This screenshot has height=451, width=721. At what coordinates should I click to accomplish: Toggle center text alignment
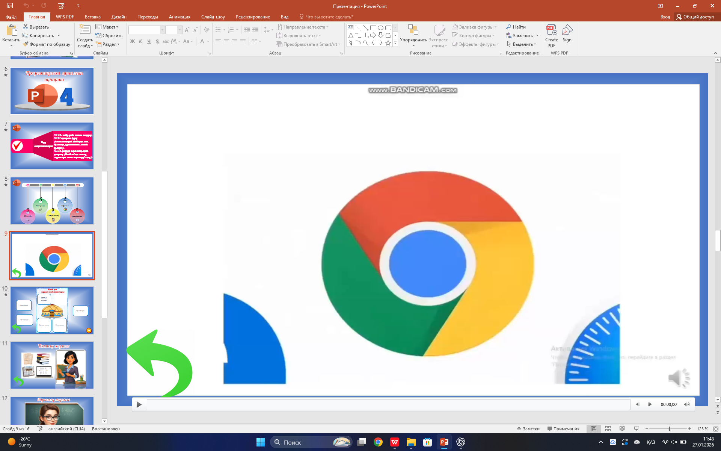point(226,41)
